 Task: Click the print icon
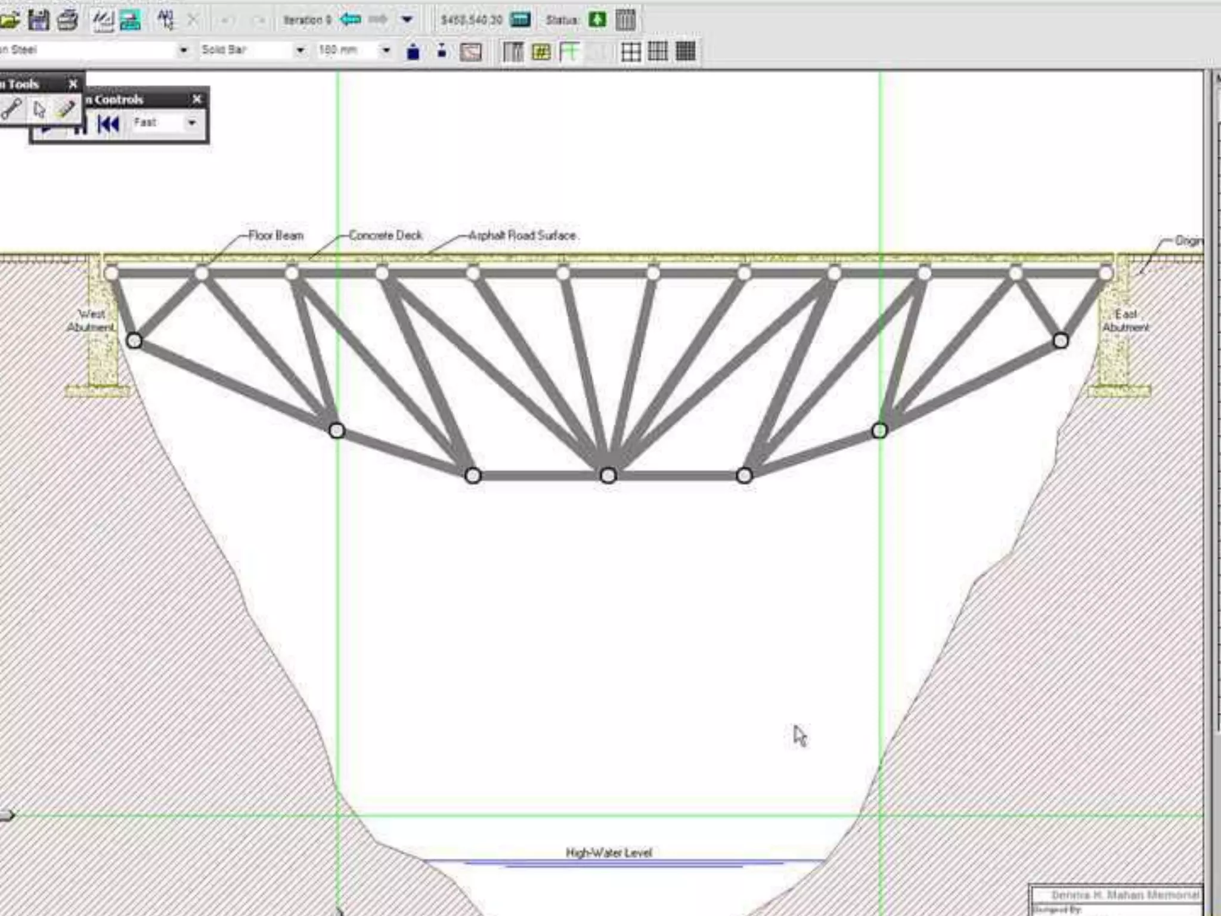pos(67,20)
